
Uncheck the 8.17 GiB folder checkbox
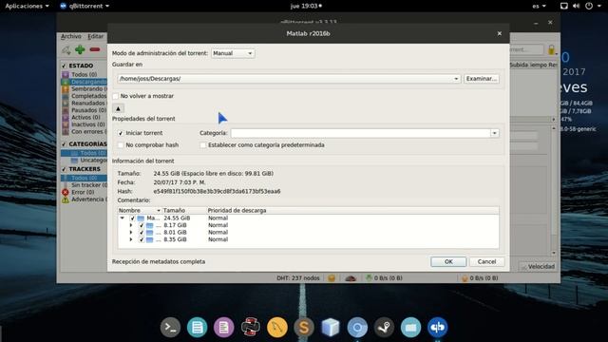point(142,225)
